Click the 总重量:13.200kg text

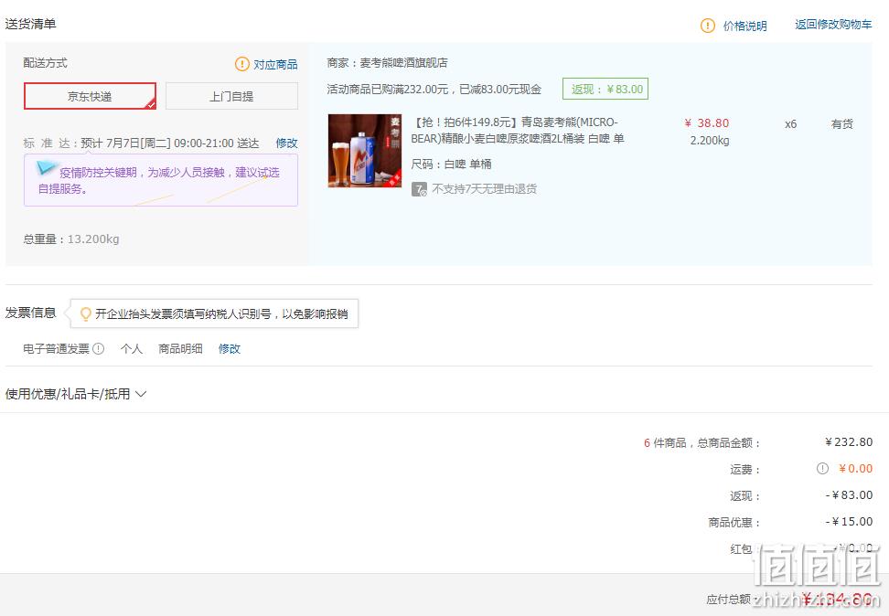(x=71, y=239)
